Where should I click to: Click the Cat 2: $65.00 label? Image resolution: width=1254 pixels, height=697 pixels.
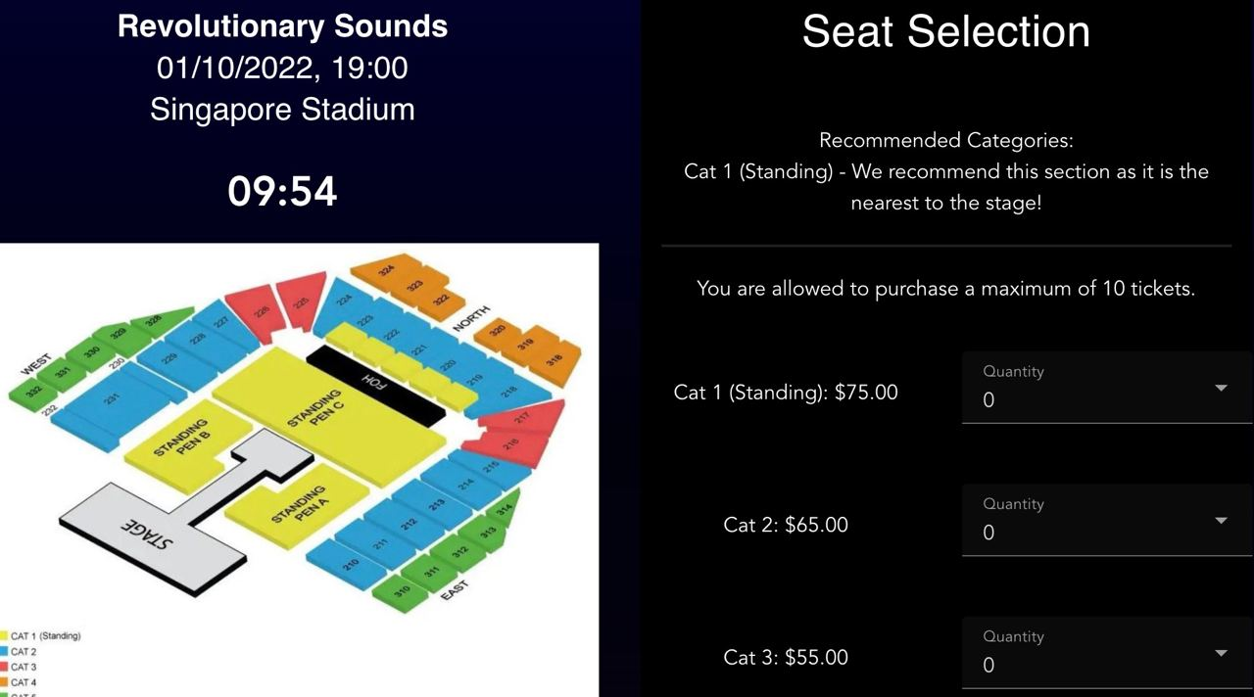[x=786, y=525]
